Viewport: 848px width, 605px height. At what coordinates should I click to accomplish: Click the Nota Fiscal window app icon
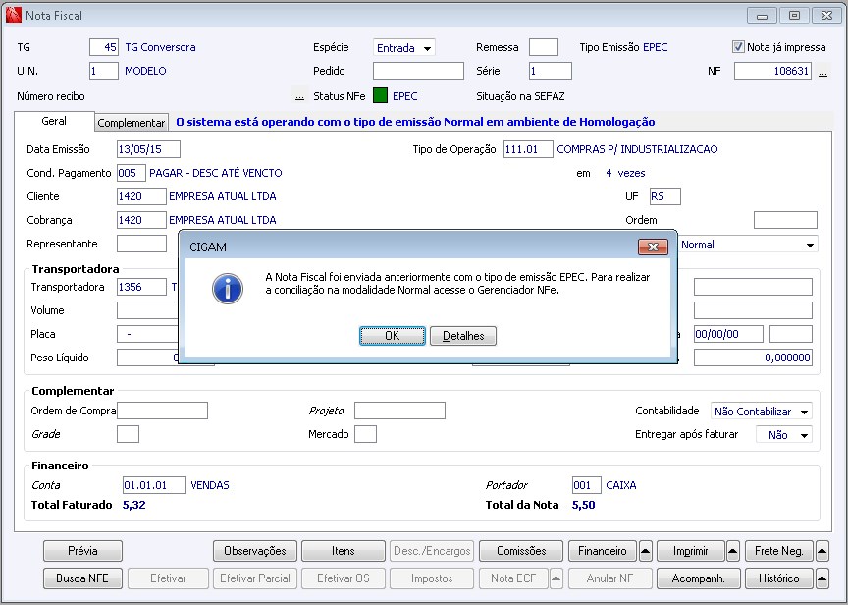tap(13, 15)
